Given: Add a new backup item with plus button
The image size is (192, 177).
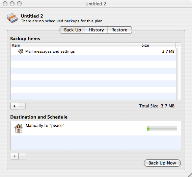Looking at the screenshot, I should (14, 106).
